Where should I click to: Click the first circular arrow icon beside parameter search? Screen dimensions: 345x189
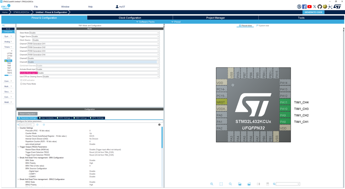tap(37, 125)
